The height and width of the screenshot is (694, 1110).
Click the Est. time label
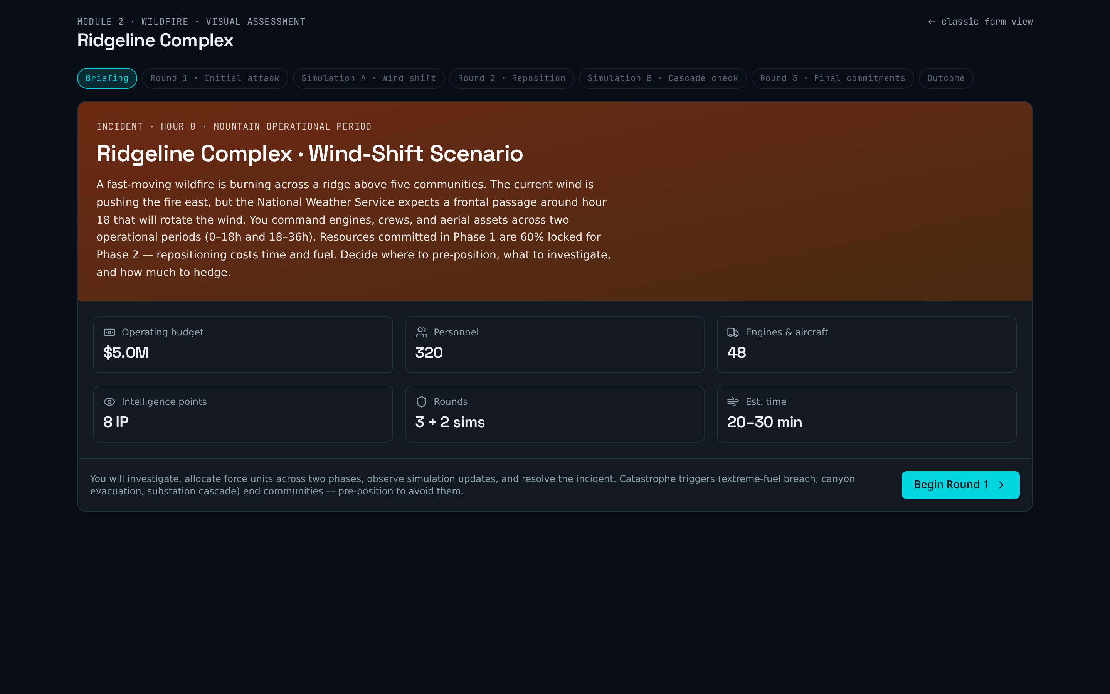coord(766,402)
